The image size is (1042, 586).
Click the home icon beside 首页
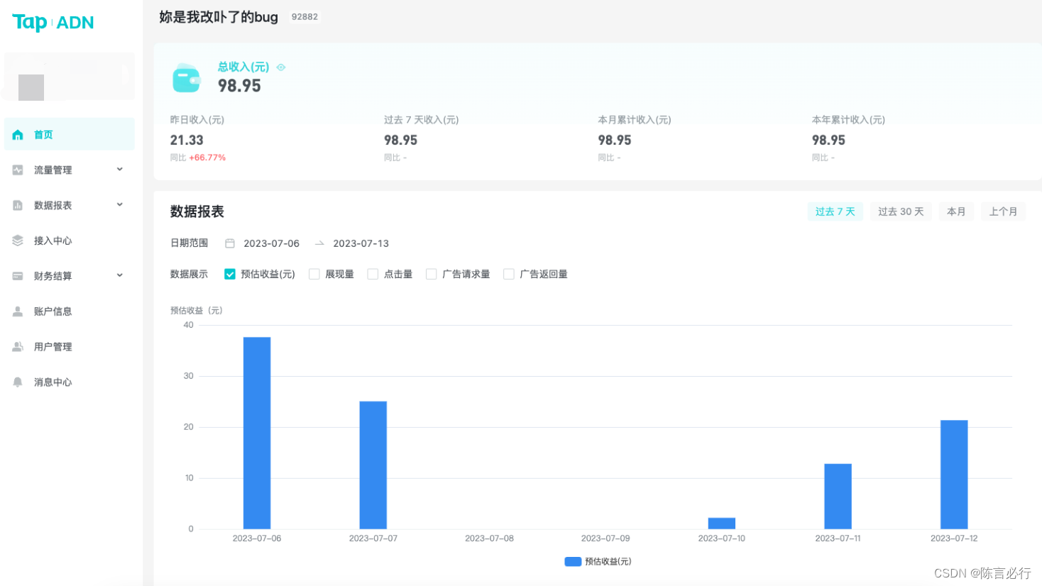(x=18, y=135)
